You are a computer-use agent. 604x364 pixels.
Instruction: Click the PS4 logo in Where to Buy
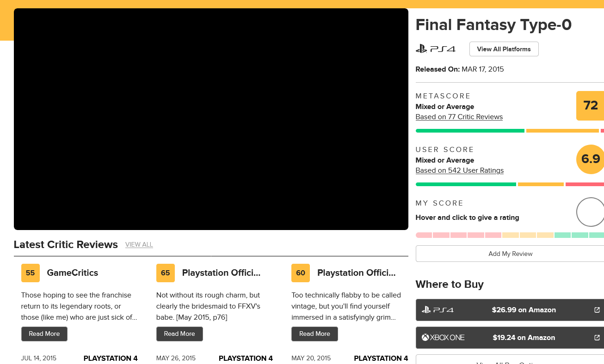coord(438,310)
